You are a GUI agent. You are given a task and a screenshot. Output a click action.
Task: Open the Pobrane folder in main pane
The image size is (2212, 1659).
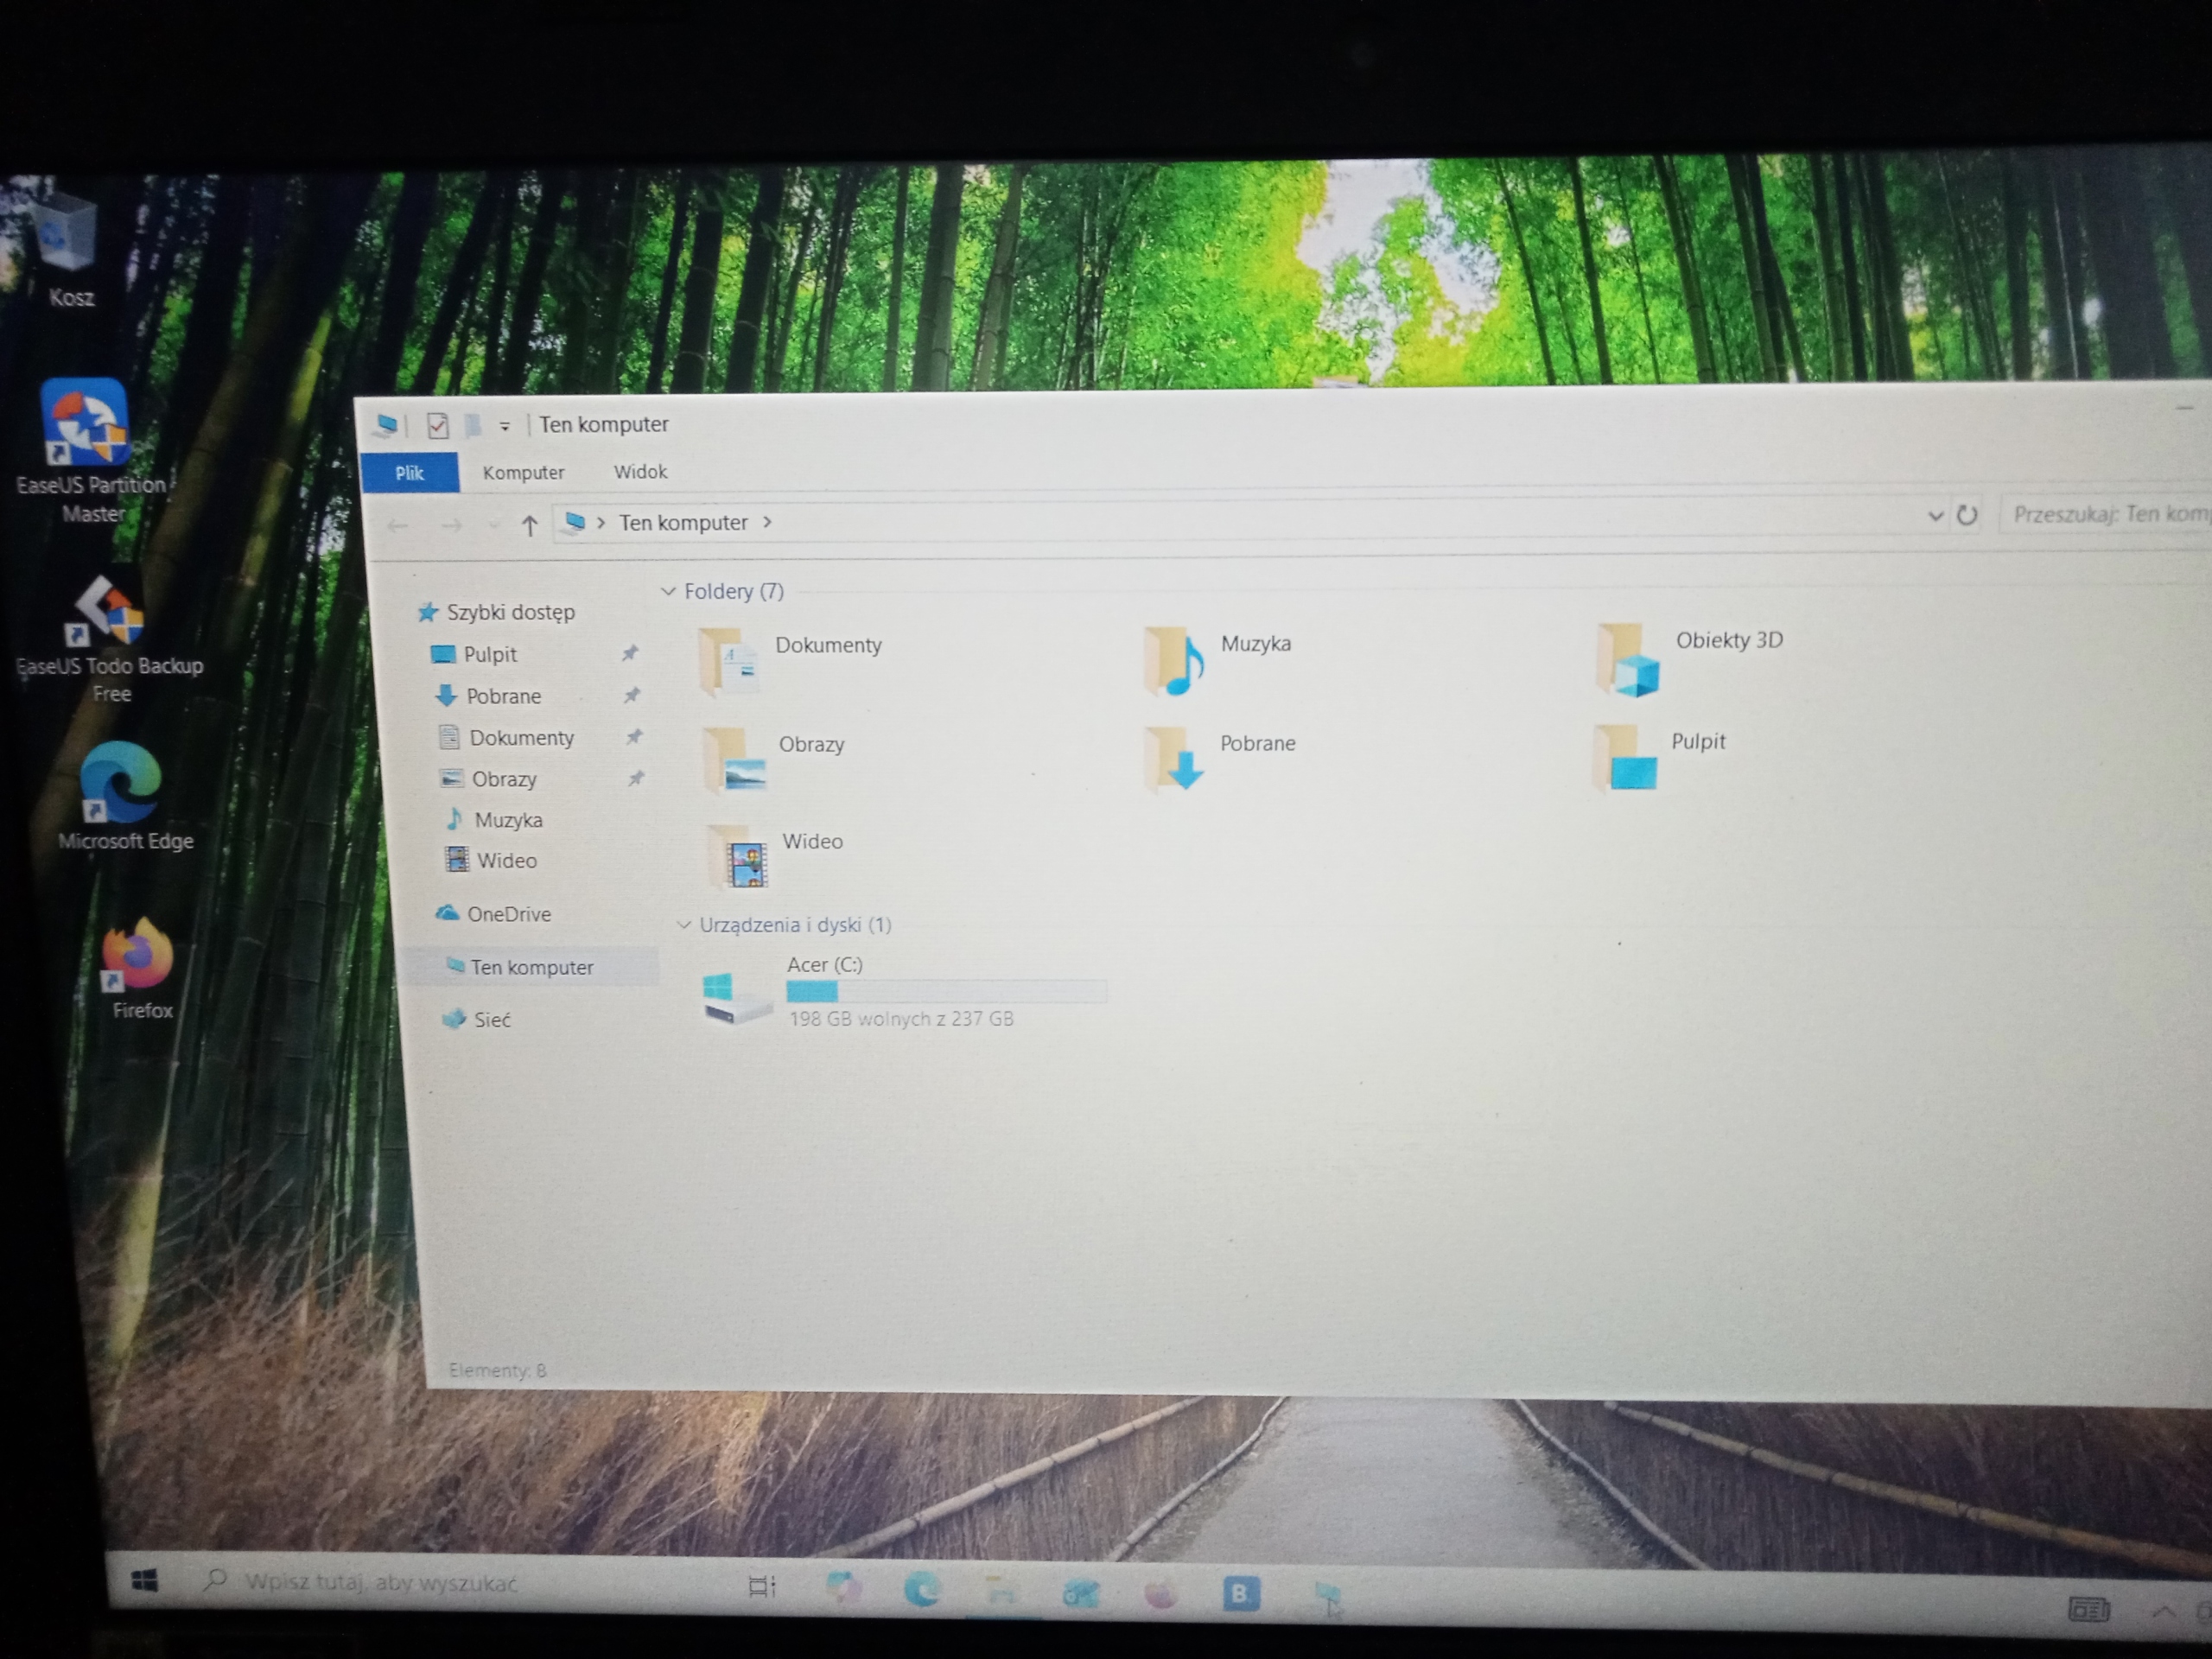tap(1174, 760)
